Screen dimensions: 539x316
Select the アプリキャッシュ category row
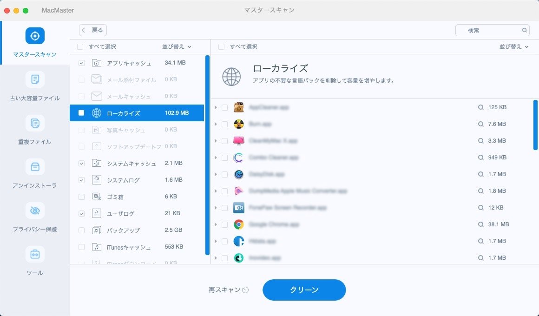click(x=137, y=63)
